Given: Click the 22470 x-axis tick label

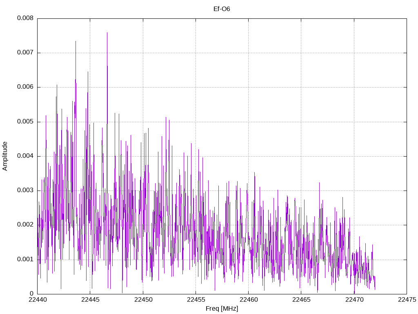Looking at the screenshot, I should 354,300.
